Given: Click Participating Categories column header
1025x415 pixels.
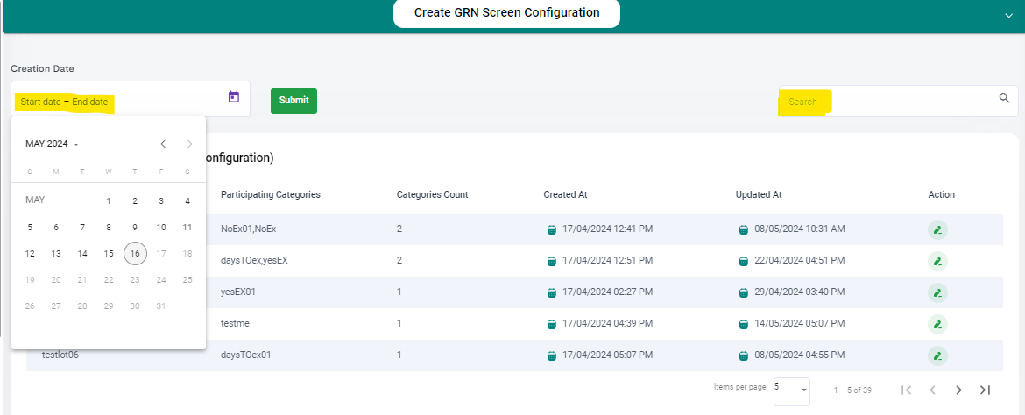Looking at the screenshot, I should tap(271, 194).
